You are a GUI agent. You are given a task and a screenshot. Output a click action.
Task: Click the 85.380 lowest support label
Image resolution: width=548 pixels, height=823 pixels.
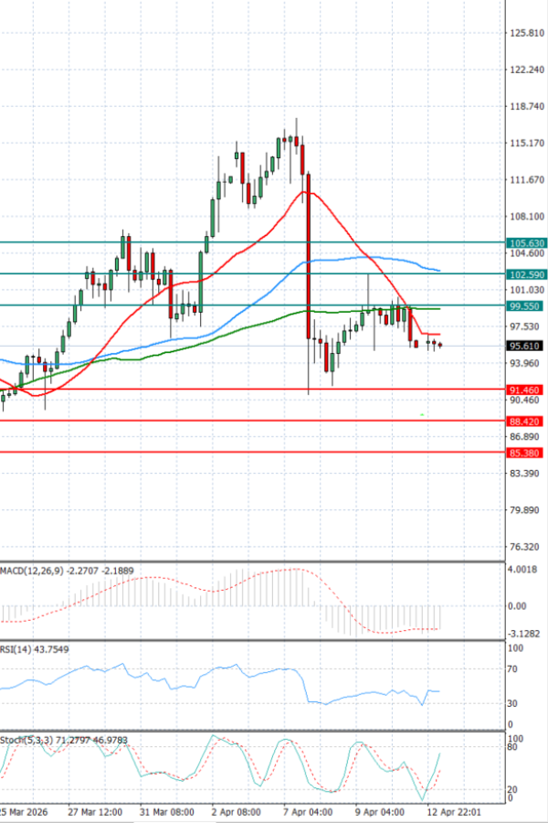pos(527,453)
